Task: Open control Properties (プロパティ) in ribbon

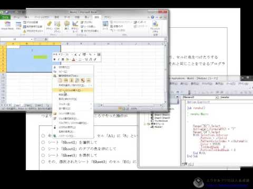Action: pos(86,22)
